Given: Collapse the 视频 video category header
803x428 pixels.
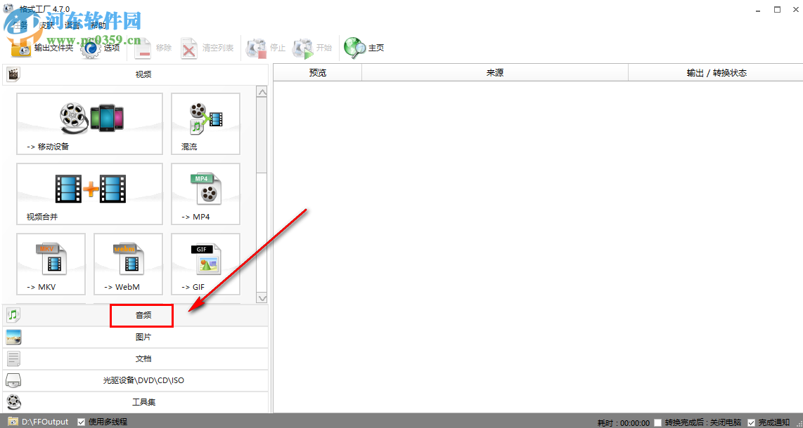Looking at the screenshot, I should pyautogui.click(x=135, y=74).
